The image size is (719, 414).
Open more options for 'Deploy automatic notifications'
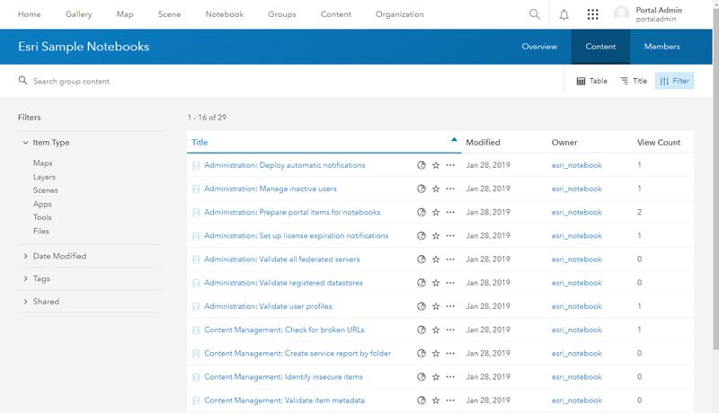450,165
